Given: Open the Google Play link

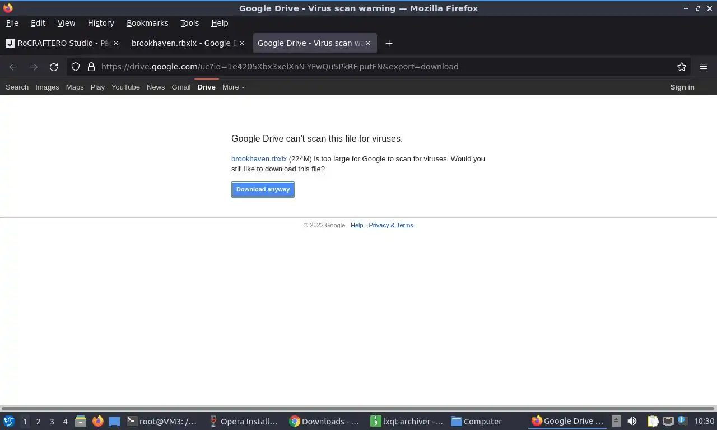Looking at the screenshot, I should (97, 87).
